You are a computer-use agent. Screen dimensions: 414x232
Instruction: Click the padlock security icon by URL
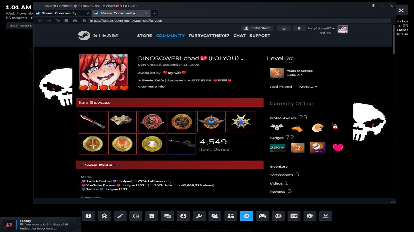click(x=84, y=21)
